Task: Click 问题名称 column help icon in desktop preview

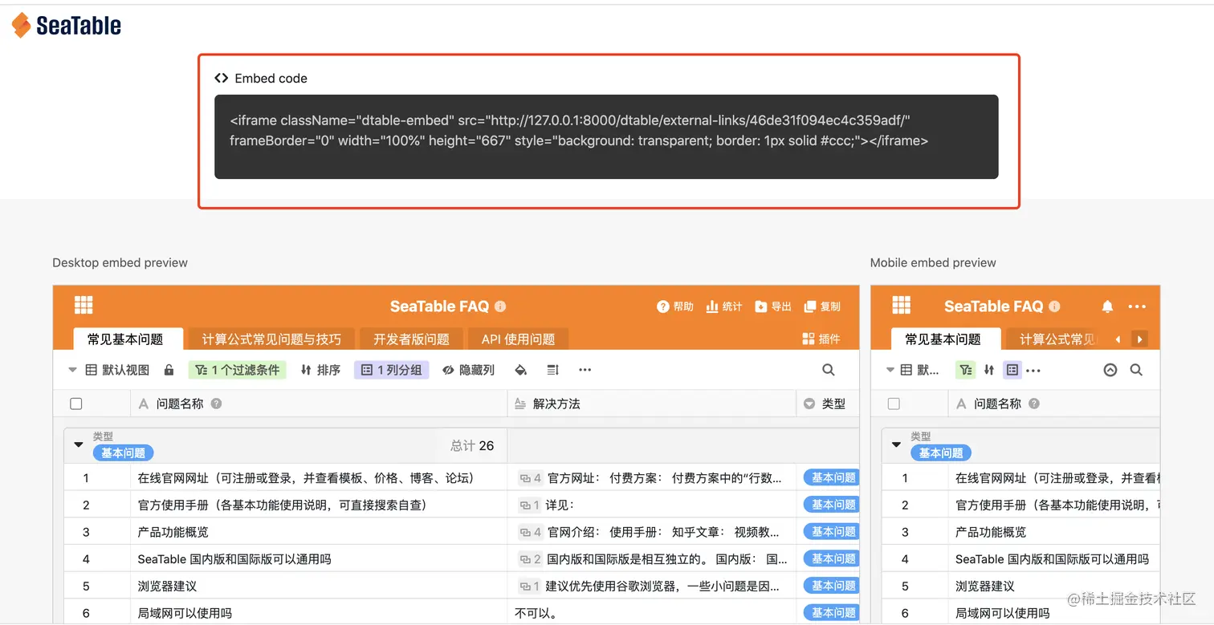Action: (x=216, y=404)
